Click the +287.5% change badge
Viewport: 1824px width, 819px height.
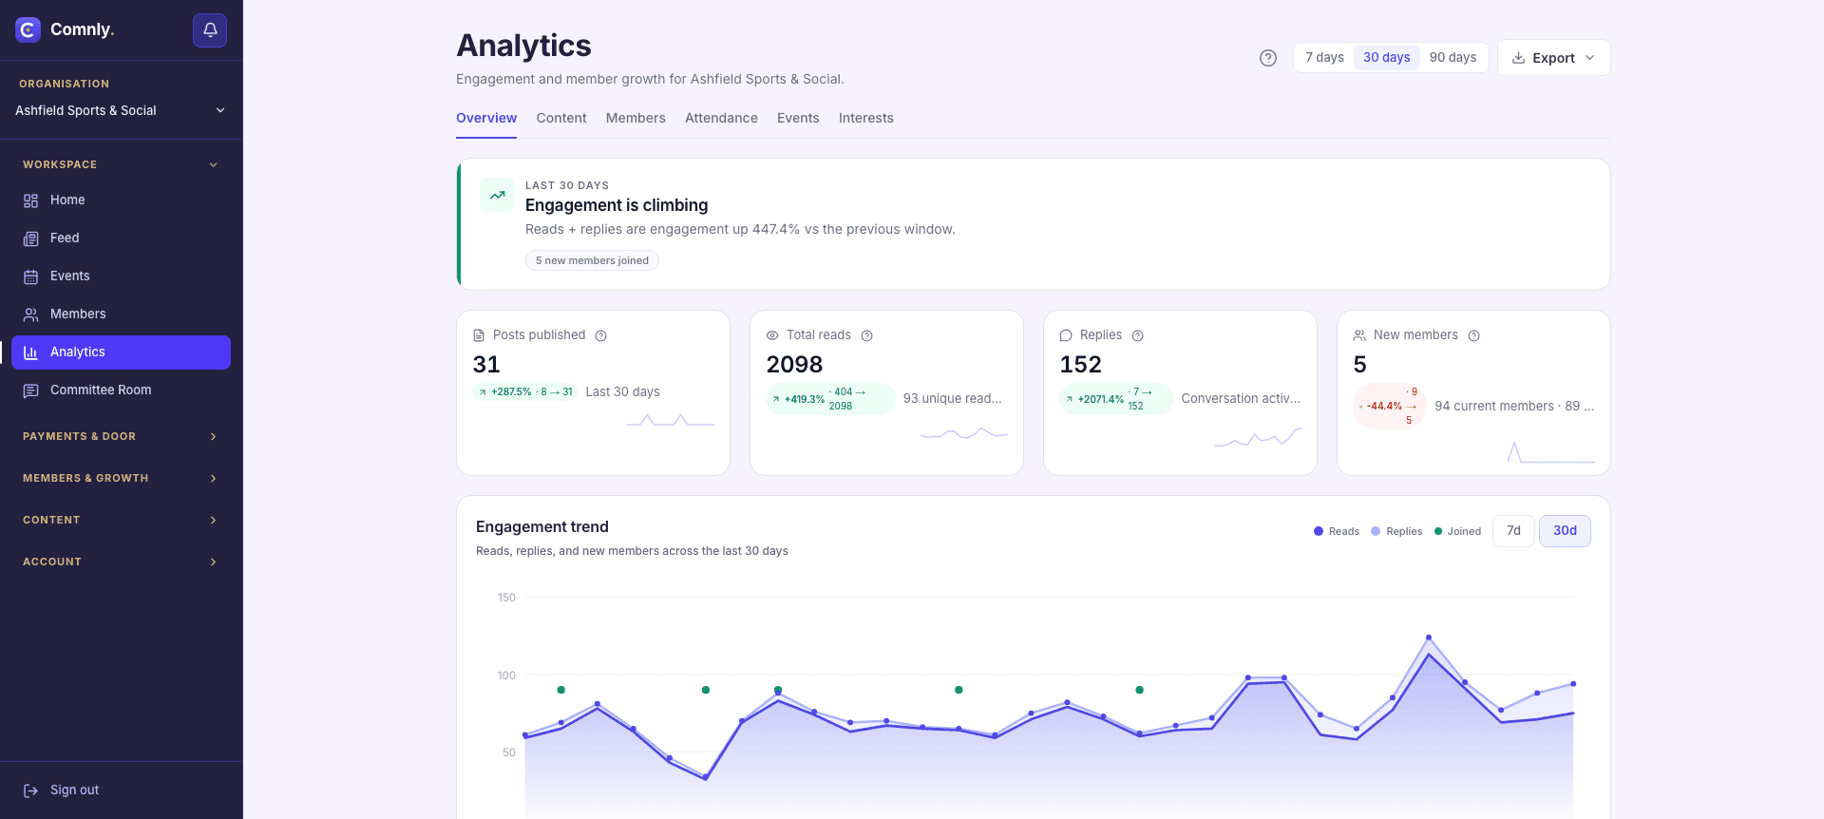coord(524,391)
